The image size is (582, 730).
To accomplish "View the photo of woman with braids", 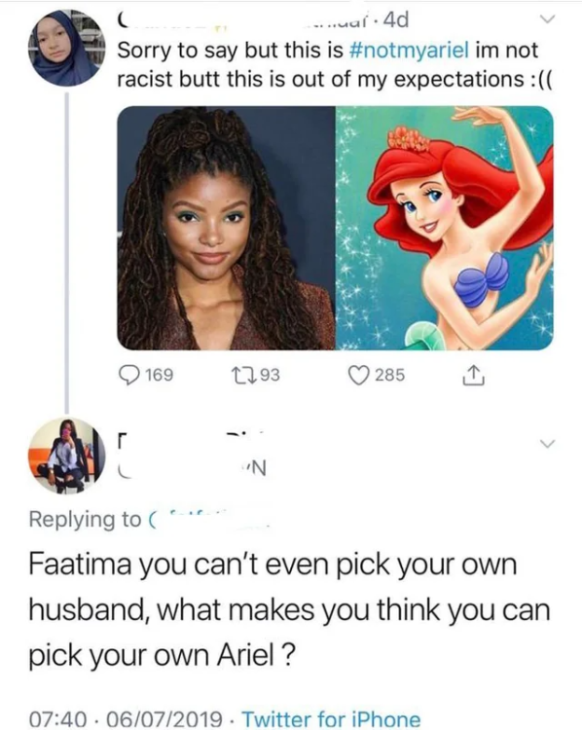I will [x=226, y=228].
